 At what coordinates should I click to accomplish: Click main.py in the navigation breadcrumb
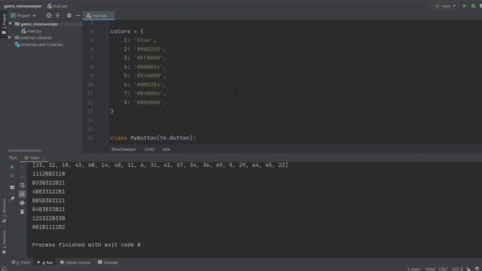coord(57,6)
